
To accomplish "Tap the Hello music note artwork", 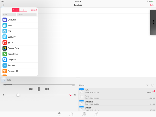I will point(4,80).
